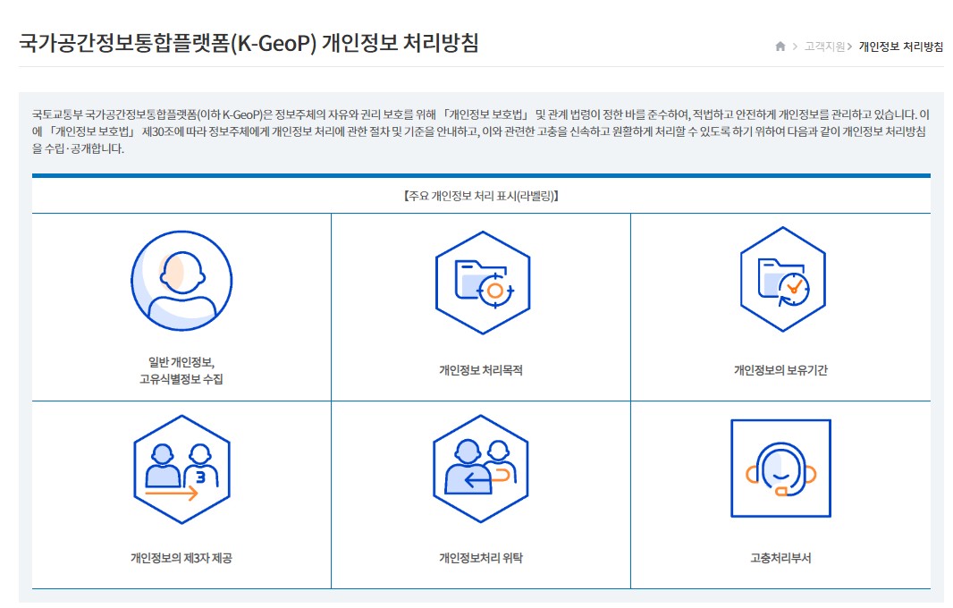The width and height of the screenshot is (953, 608).
Task: Click the K-GeoP 개인정보 처리방침 page title
Action: pos(249,43)
